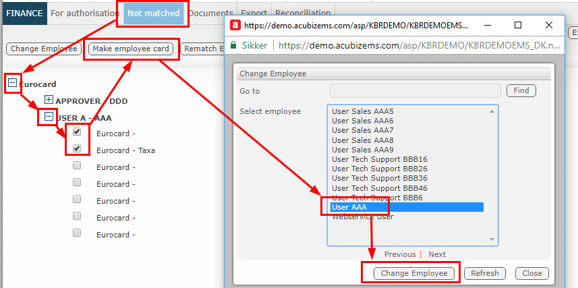This screenshot has height=288, width=578.
Task: Minimize the popup browser window
Action: 488,25
